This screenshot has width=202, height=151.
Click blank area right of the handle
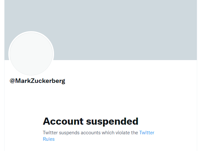[129, 81]
